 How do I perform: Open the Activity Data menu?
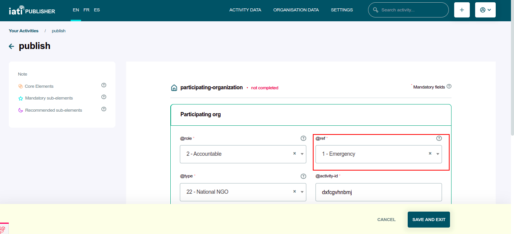click(245, 10)
